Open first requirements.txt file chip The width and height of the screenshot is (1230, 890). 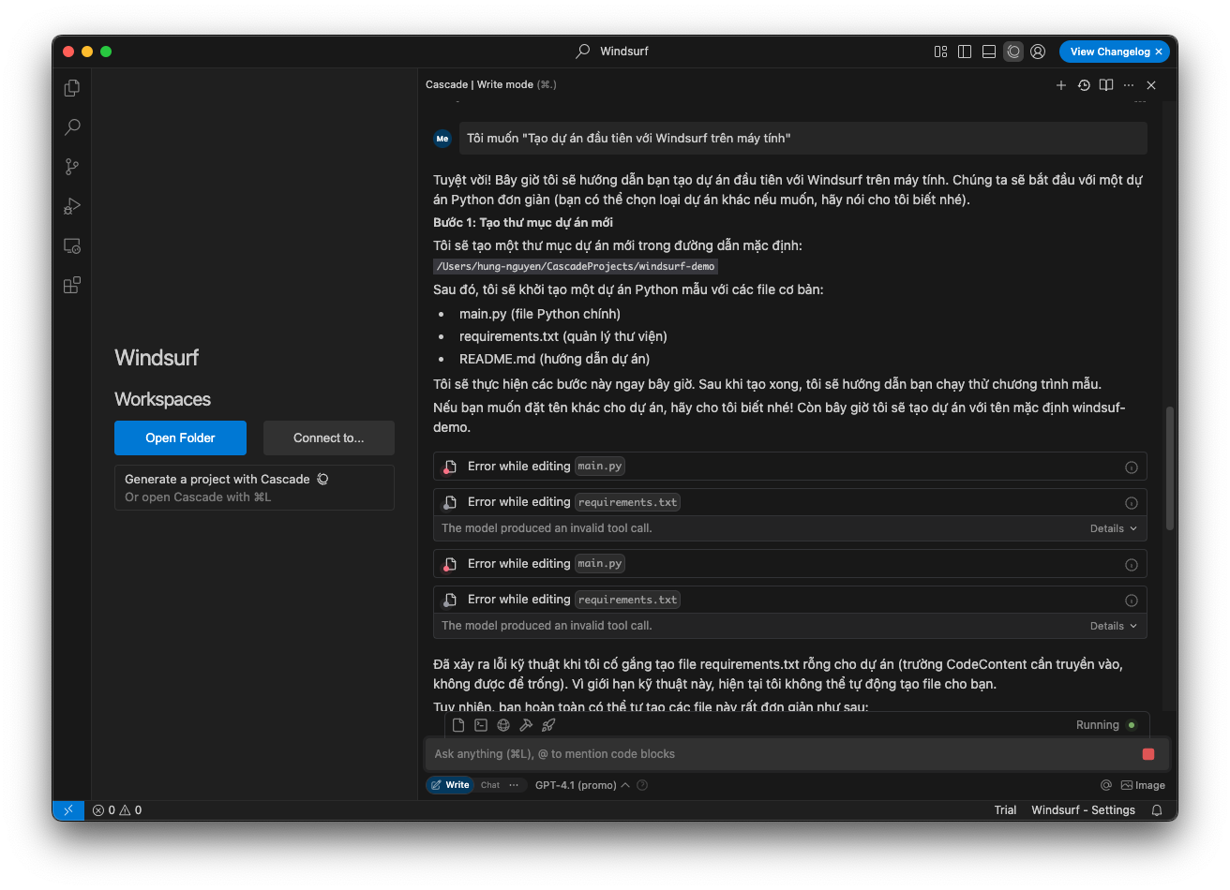pos(627,502)
